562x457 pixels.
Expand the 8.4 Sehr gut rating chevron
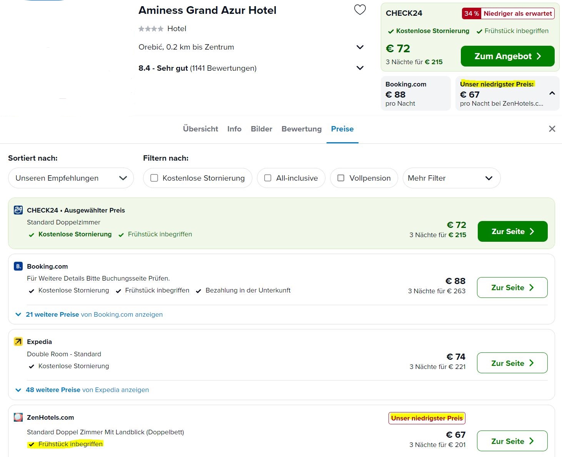360,68
